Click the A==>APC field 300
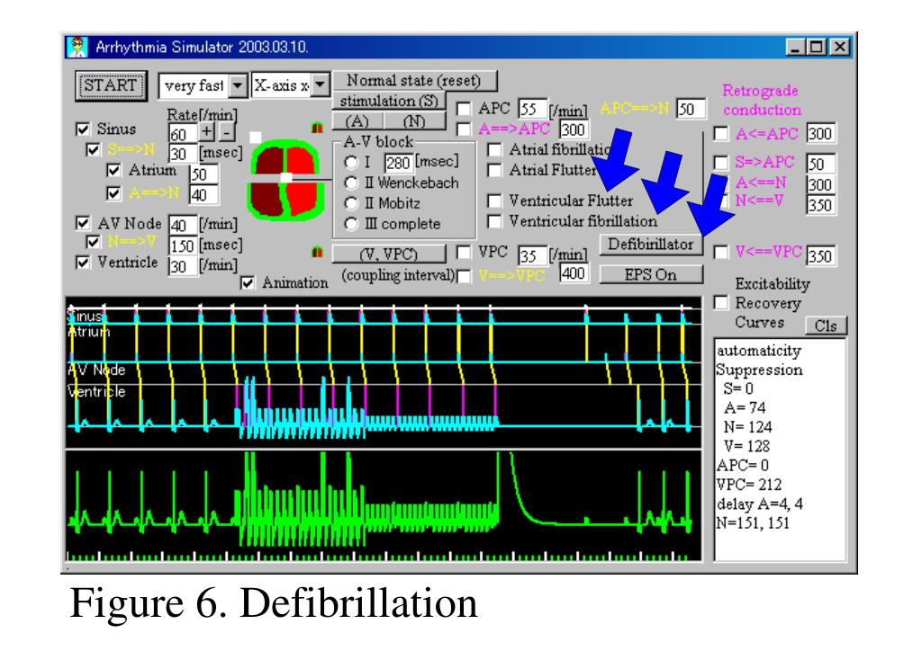Viewport: 922px width, 651px height. click(x=574, y=129)
